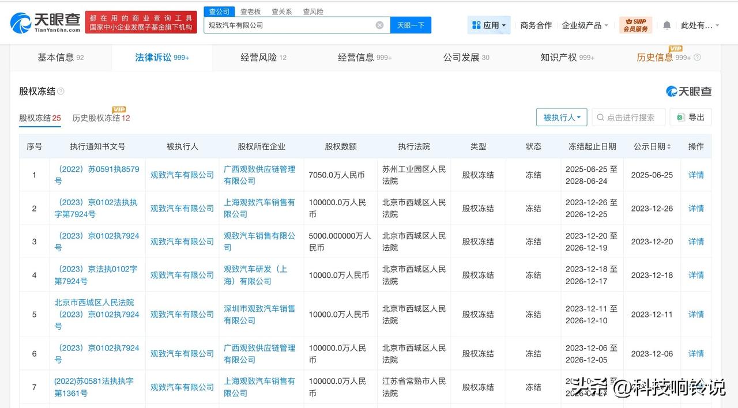This screenshot has height=408, width=738.
Task: Switch to 查老板 search tab
Action: (x=250, y=12)
